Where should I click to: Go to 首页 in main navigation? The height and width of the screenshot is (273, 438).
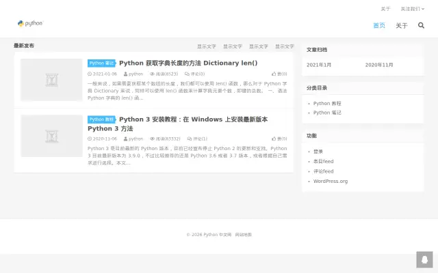point(379,26)
